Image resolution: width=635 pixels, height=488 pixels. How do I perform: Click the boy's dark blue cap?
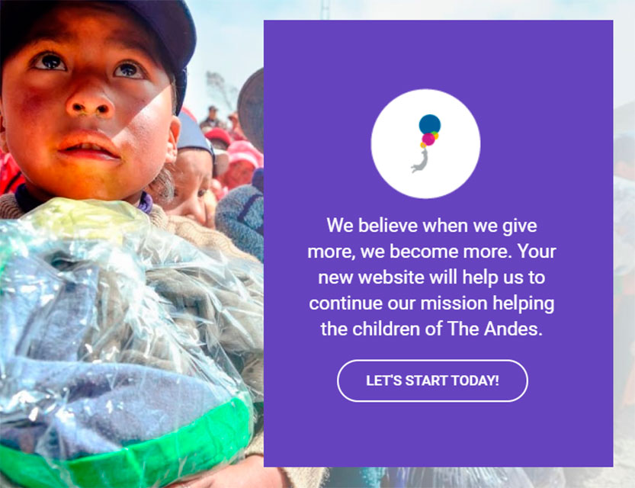point(121,28)
